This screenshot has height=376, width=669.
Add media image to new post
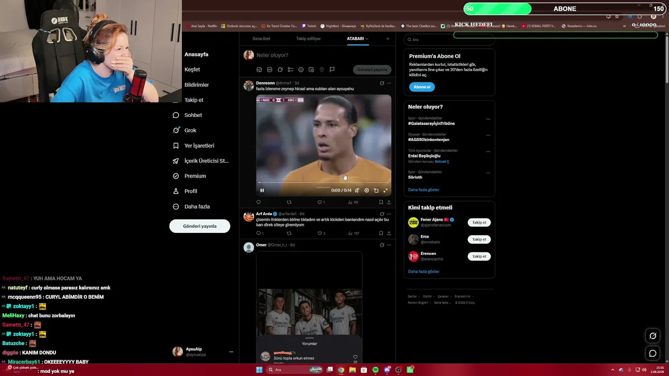coord(259,69)
